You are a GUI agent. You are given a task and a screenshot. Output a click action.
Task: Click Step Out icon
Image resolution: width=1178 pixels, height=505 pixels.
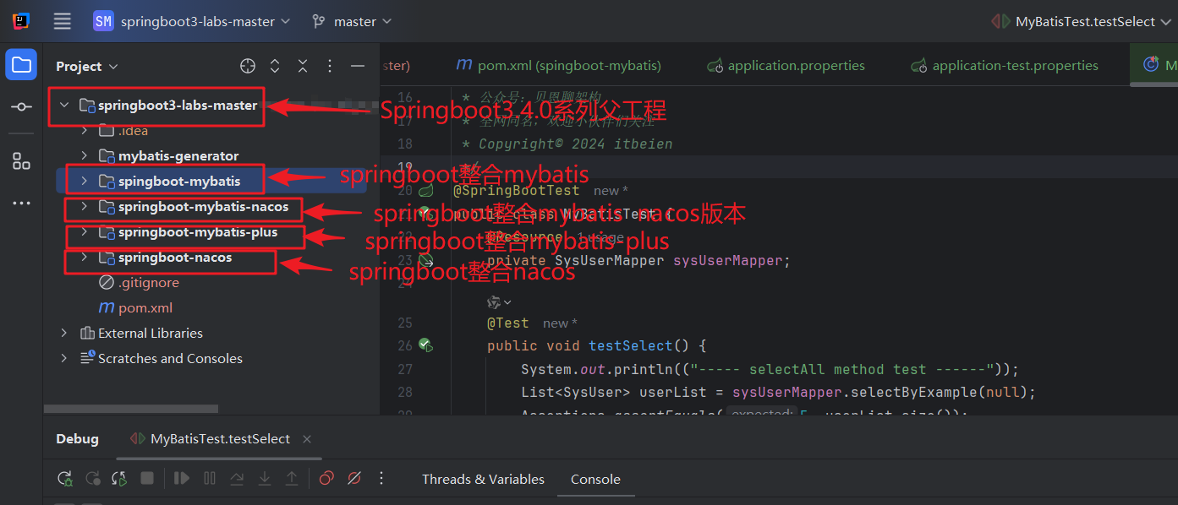point(292,479)
